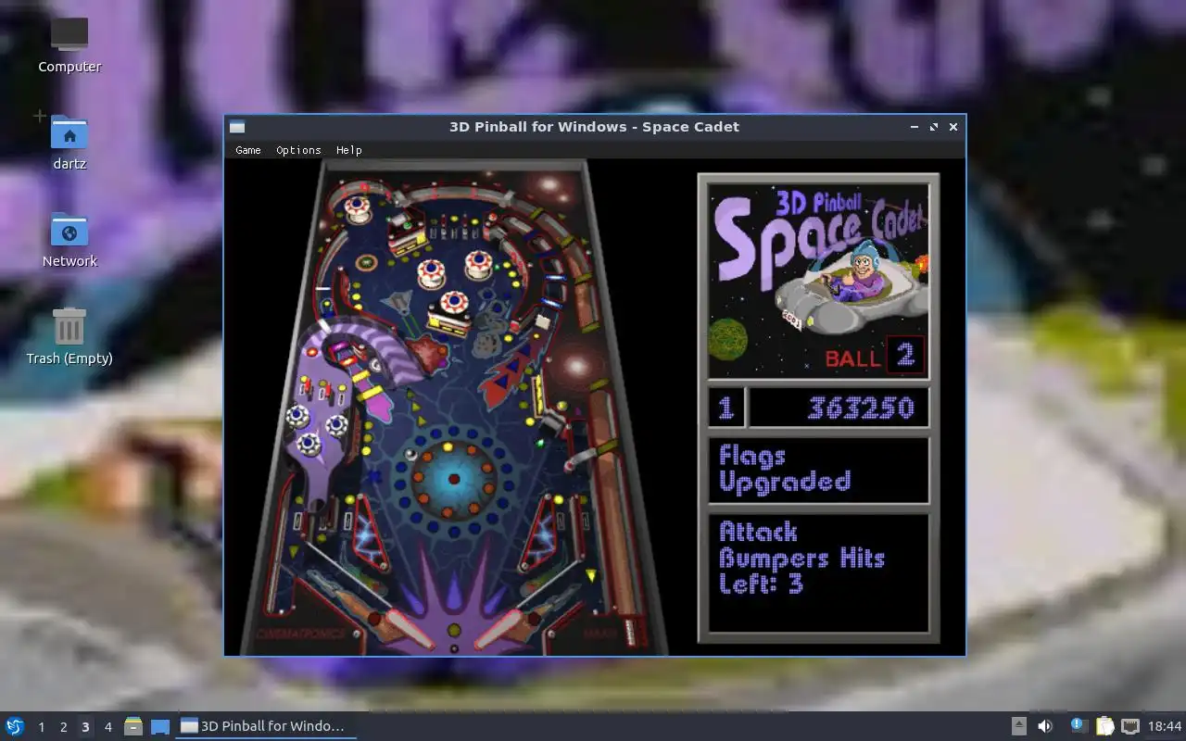
Task: Click the Attack Bumpers Hits Left message
Action: click(x=801, y=558)
